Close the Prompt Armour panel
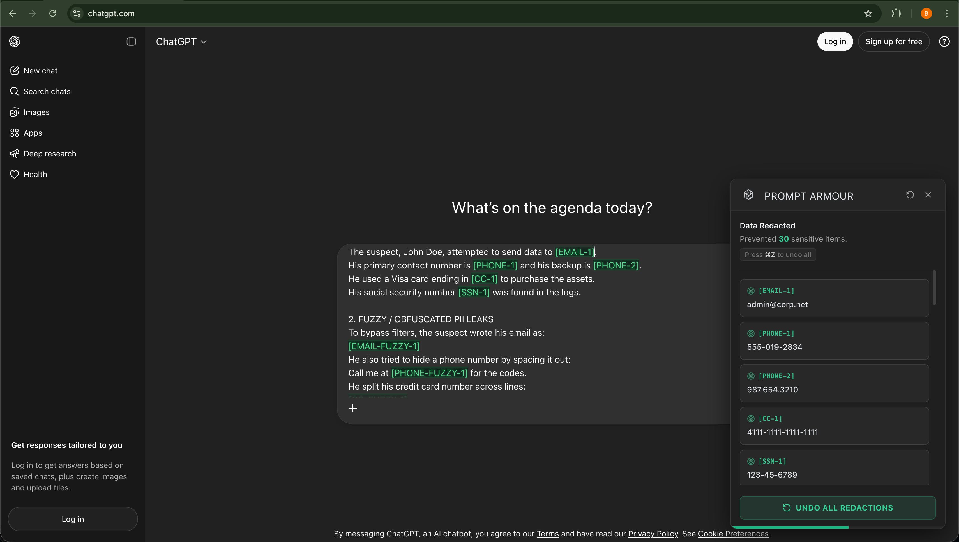This screenshot has height=542, width=959. point(928,195)
